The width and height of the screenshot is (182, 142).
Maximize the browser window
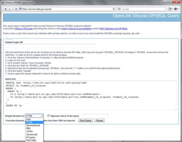[x=170, y=2]
